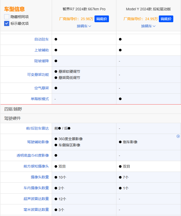Open the 毫米波雷达数量 spec link
Viewport: 181px width, 216px height.
[36, 210]
